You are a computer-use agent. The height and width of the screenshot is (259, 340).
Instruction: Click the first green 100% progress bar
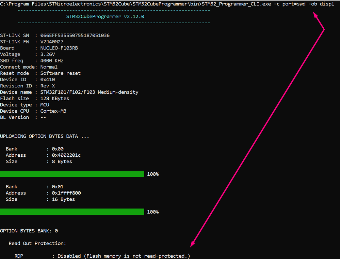(72, 174)
